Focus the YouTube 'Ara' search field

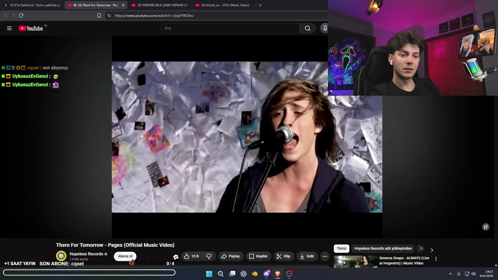pos(230,28)
